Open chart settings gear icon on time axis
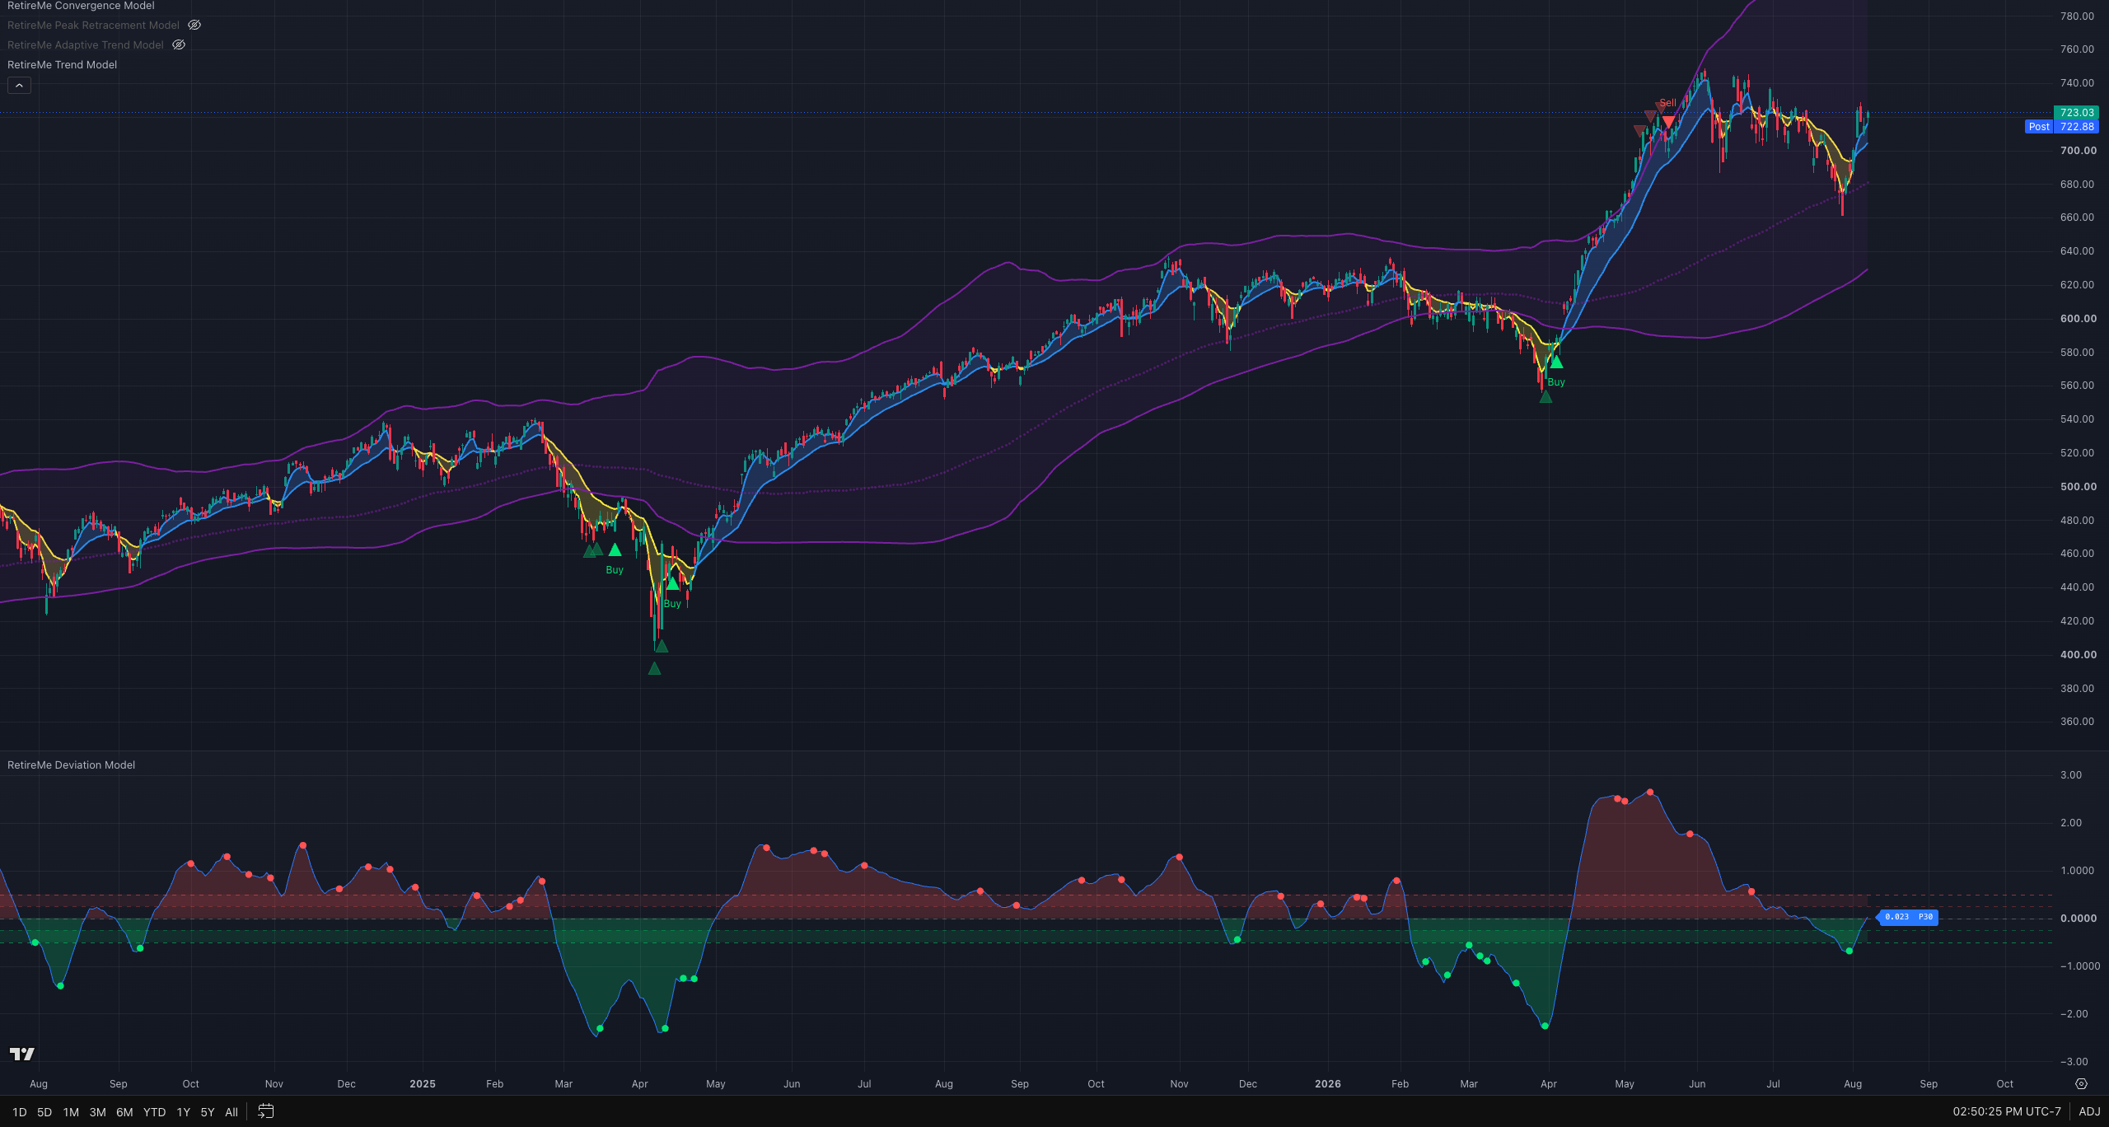This screenshot has height=1127, width=2109. 2081,1084
